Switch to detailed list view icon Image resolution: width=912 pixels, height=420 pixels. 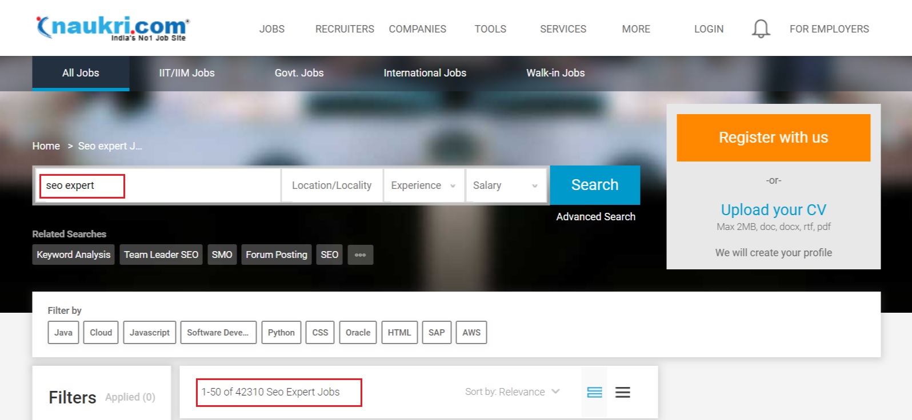[594, 392]
